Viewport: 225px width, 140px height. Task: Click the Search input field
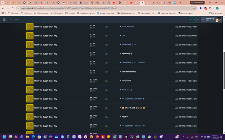pos(25,20)
